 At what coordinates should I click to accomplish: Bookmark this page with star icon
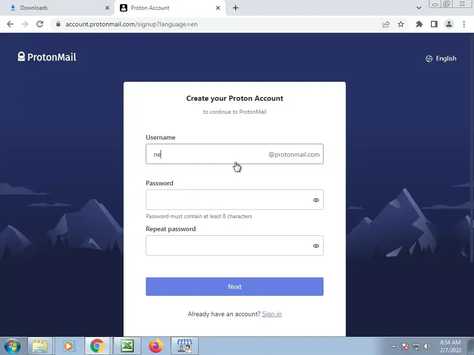401,24
